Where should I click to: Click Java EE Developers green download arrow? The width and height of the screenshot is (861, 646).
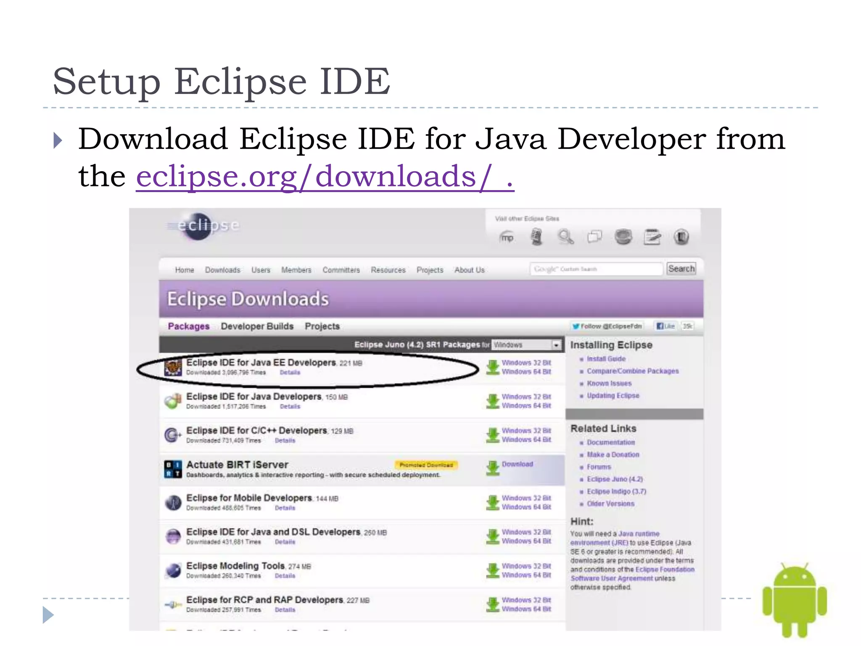pos(493,367)
